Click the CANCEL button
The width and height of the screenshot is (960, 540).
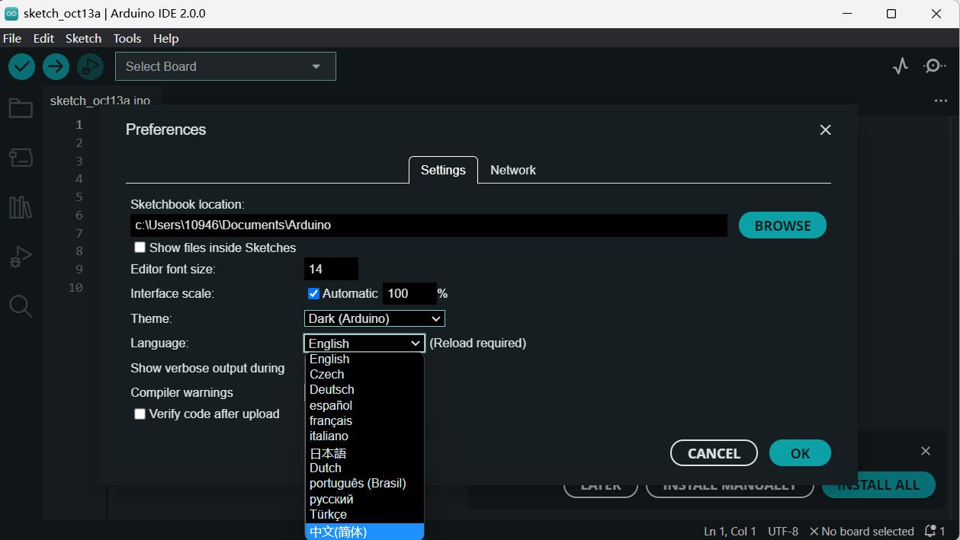714,453
